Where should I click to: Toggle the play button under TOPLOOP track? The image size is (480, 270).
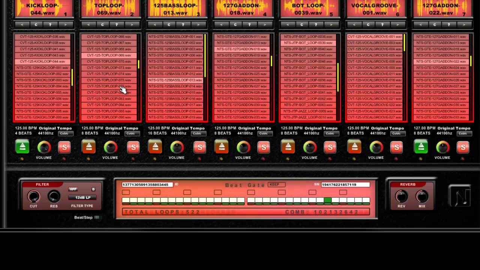[x=89, y=147]
